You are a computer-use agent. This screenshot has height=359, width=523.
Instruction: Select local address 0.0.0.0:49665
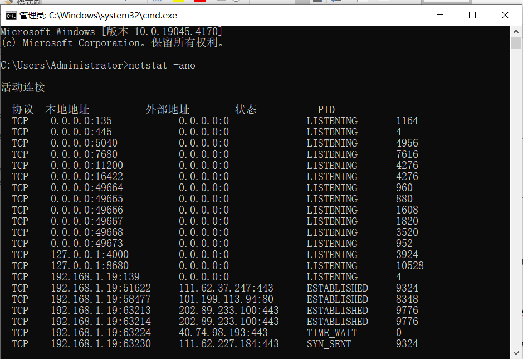(x=87, y=199)
